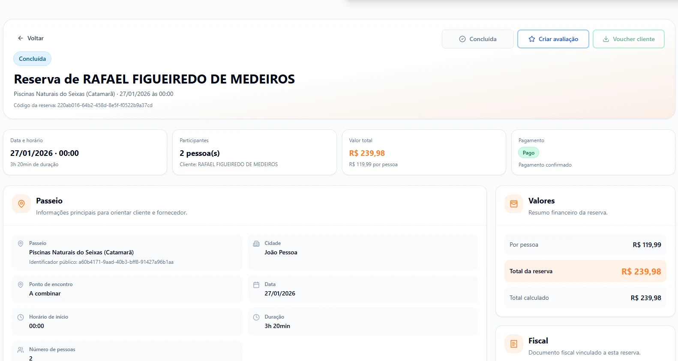This screenshot has height=361, width=678.
Task: Click the calendar icon in the Data field row
Action: (256, 285)
